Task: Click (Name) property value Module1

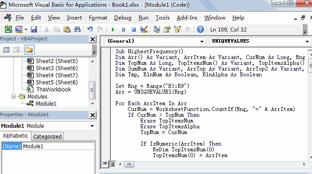Action: tap(58, 146)
